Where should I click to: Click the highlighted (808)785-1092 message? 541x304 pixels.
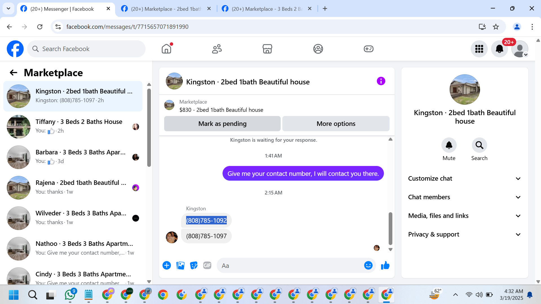tap(206, 220)
